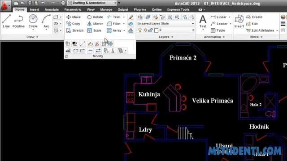Switch to the View ribbon tab
Screen dimensions: 287x161
coord(91,9)
